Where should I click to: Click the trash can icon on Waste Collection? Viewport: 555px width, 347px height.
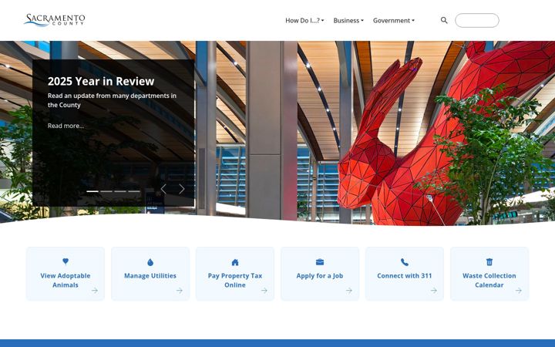pos(489,261)
